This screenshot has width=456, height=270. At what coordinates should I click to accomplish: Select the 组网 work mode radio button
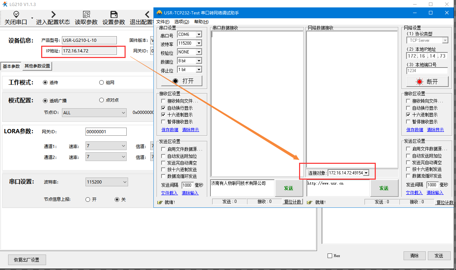click(x=102, y=83)
